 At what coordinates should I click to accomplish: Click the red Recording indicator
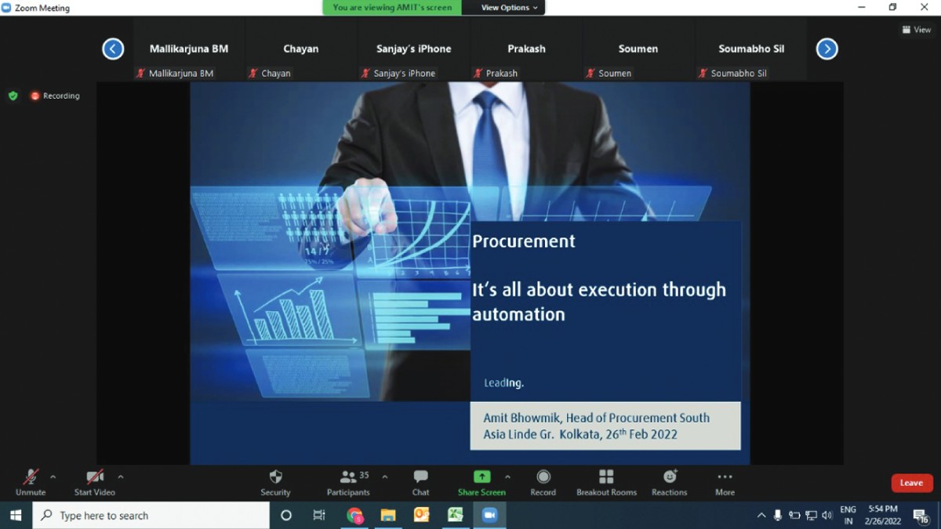click(55, 96)
